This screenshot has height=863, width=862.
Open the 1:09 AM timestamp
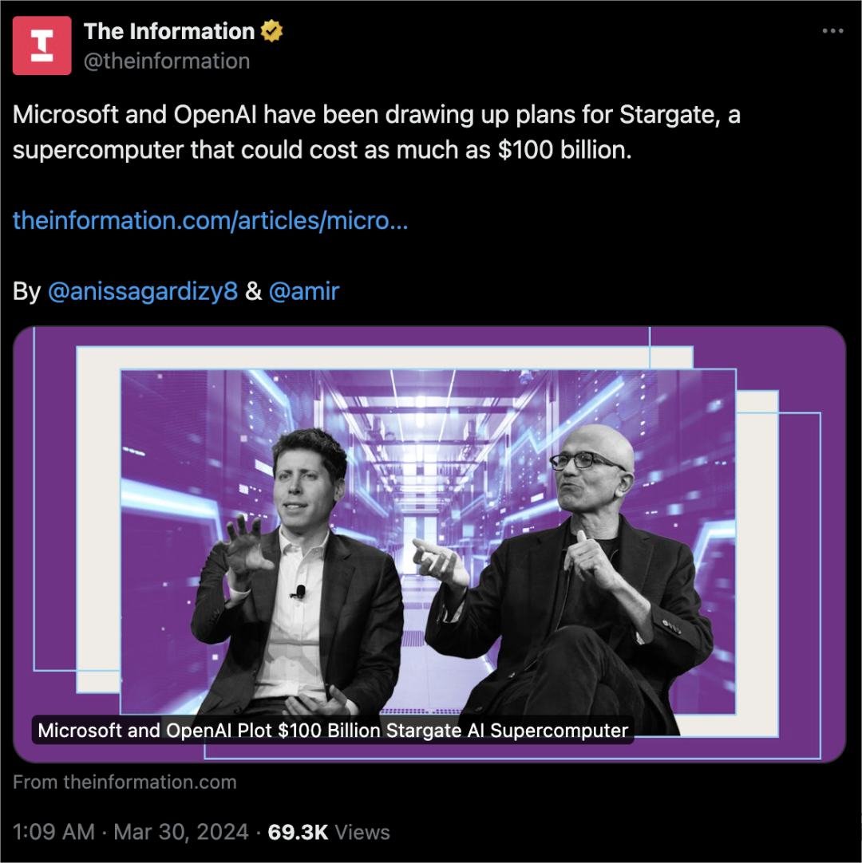54,832
